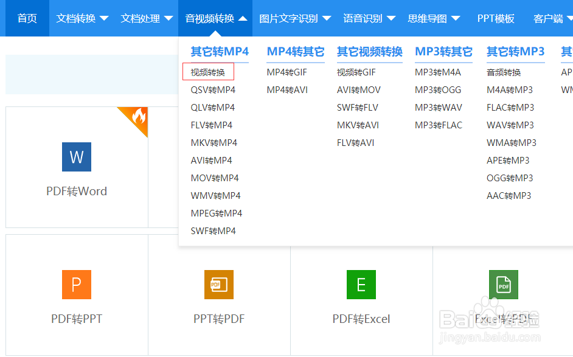Select the 其它转MP4 column heading
Image resolution: width=573 pixels, height=357 pixels.
click(220, 52)
